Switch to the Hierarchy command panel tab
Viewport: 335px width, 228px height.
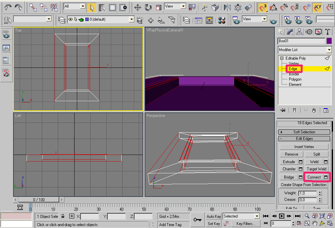coord(299,32)
